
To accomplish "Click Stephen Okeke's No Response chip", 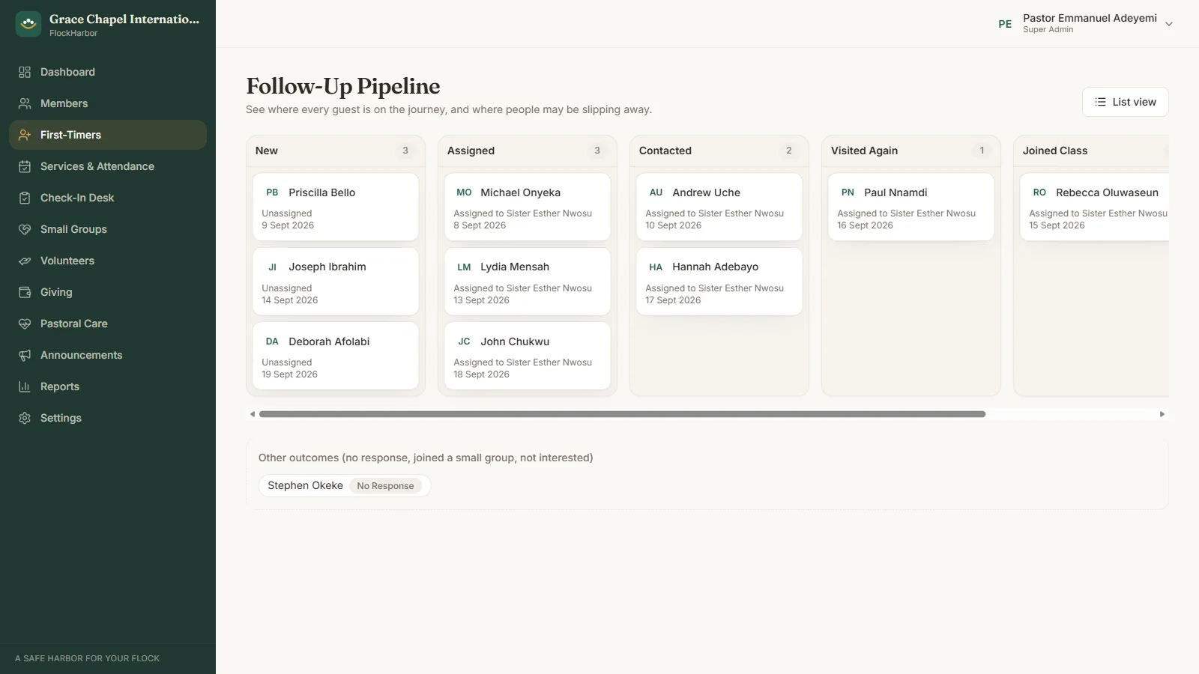I will [385, 486].
